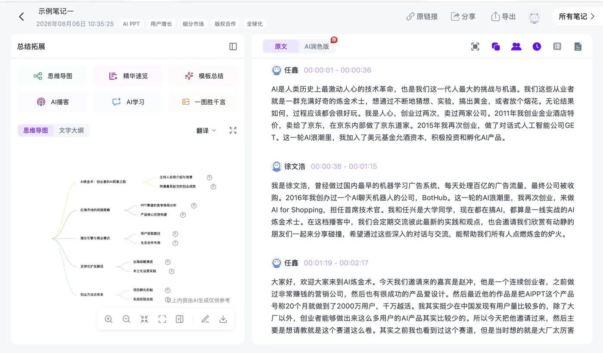Copy the transcript with the overlapping-squares icon
Viewport: 603px width, 353px height.
[x=496, y=47]
